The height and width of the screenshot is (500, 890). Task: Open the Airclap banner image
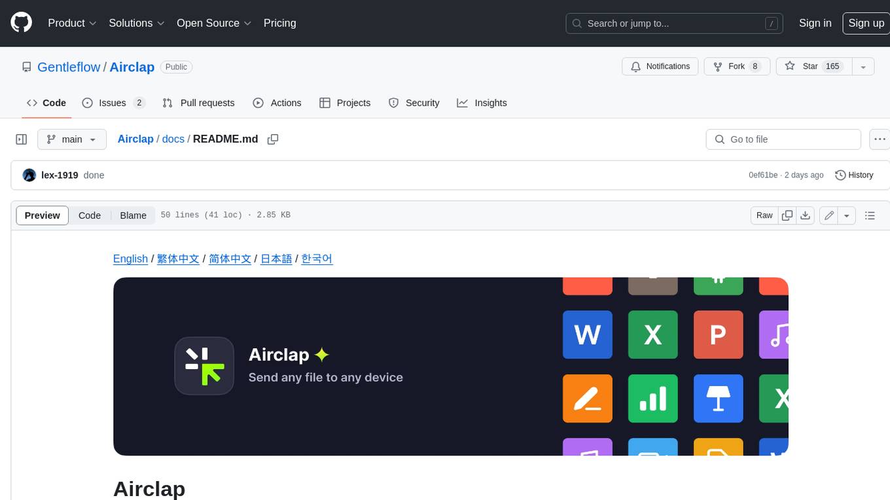pyautogui.click(x=451, y=366)
